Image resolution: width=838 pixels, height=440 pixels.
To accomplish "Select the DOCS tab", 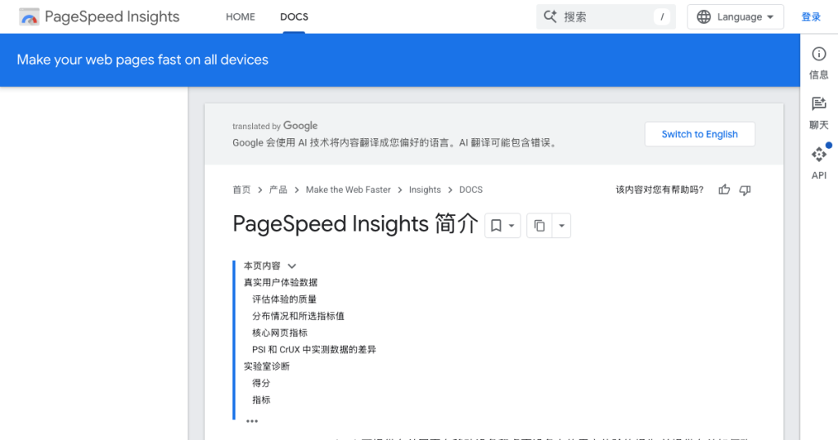I will pyautogui.click(x=294, y=17).
